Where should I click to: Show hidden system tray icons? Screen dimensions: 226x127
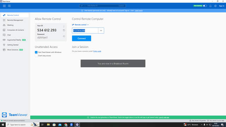[202, 125]
